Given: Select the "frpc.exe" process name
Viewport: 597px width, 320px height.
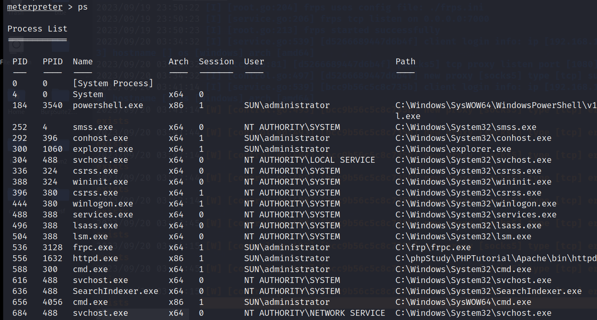Looking at the screenshot, I should pyautogui.click(x=93, y=247).
